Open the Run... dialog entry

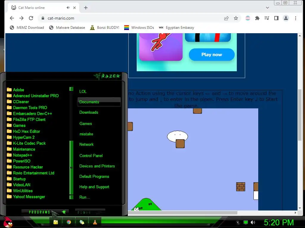pos(84,197)
